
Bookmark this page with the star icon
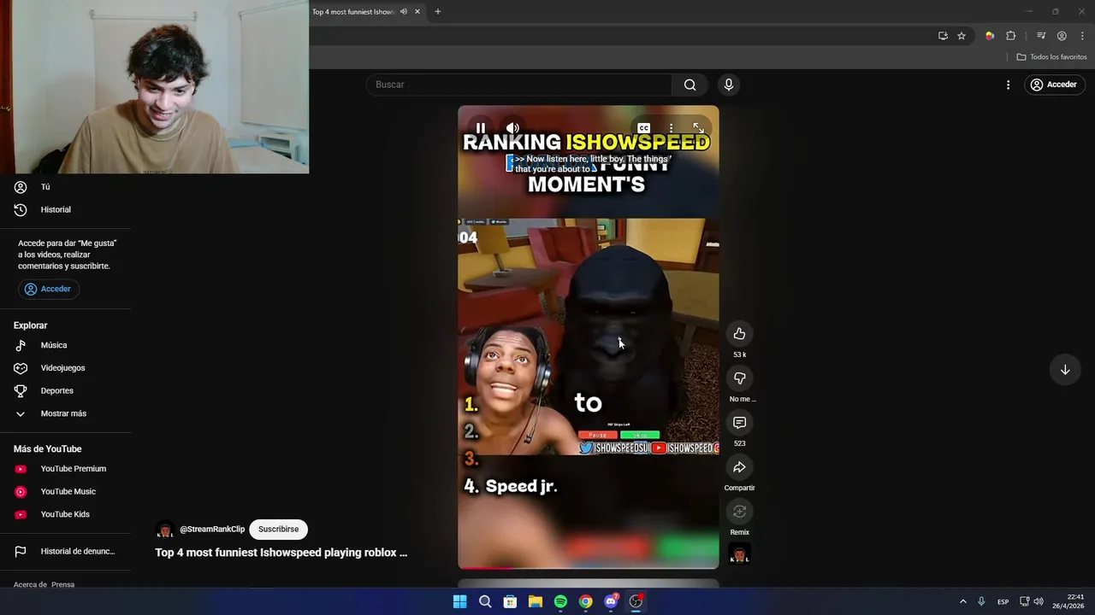tap(962, 36)
